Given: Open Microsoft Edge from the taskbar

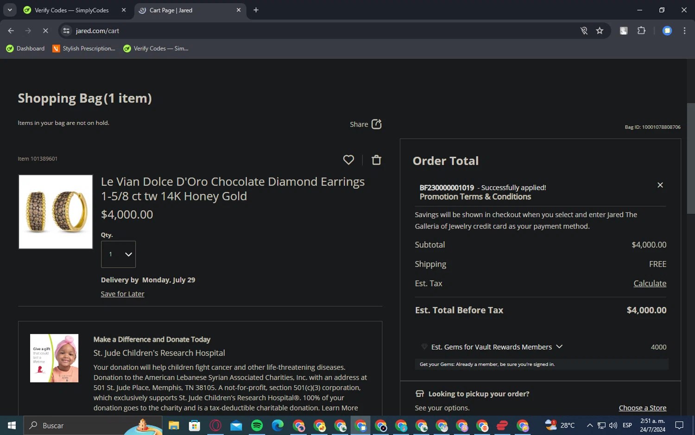Looking at the screenshot, I should click(x=278, y=425).
